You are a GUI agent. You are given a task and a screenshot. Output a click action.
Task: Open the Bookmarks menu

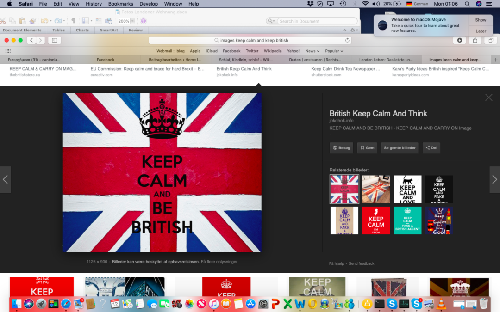(x=120, y=4)
